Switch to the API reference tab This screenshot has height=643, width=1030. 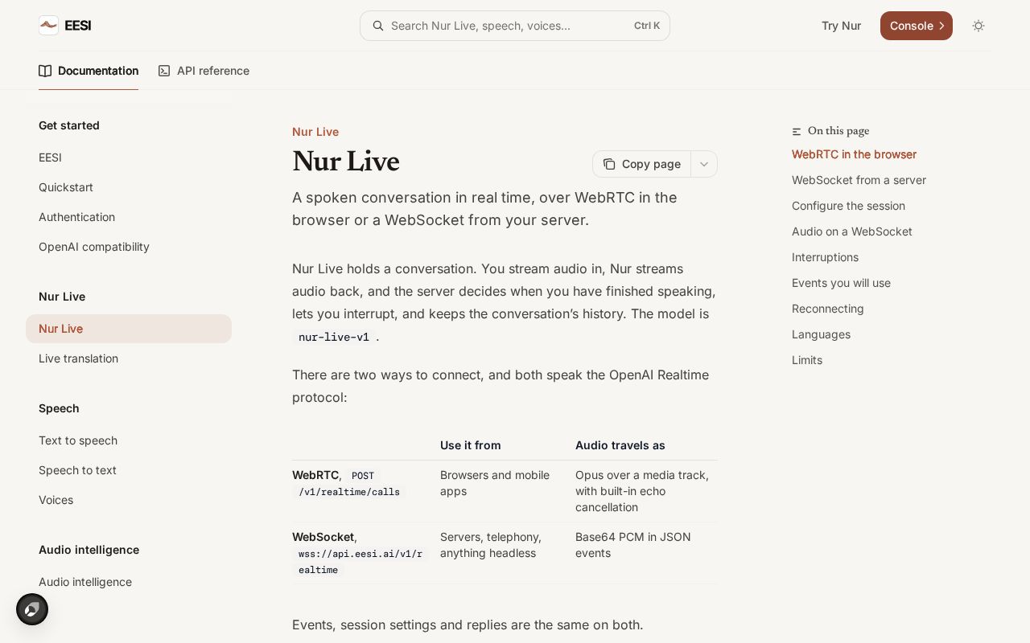click(204, 71)
